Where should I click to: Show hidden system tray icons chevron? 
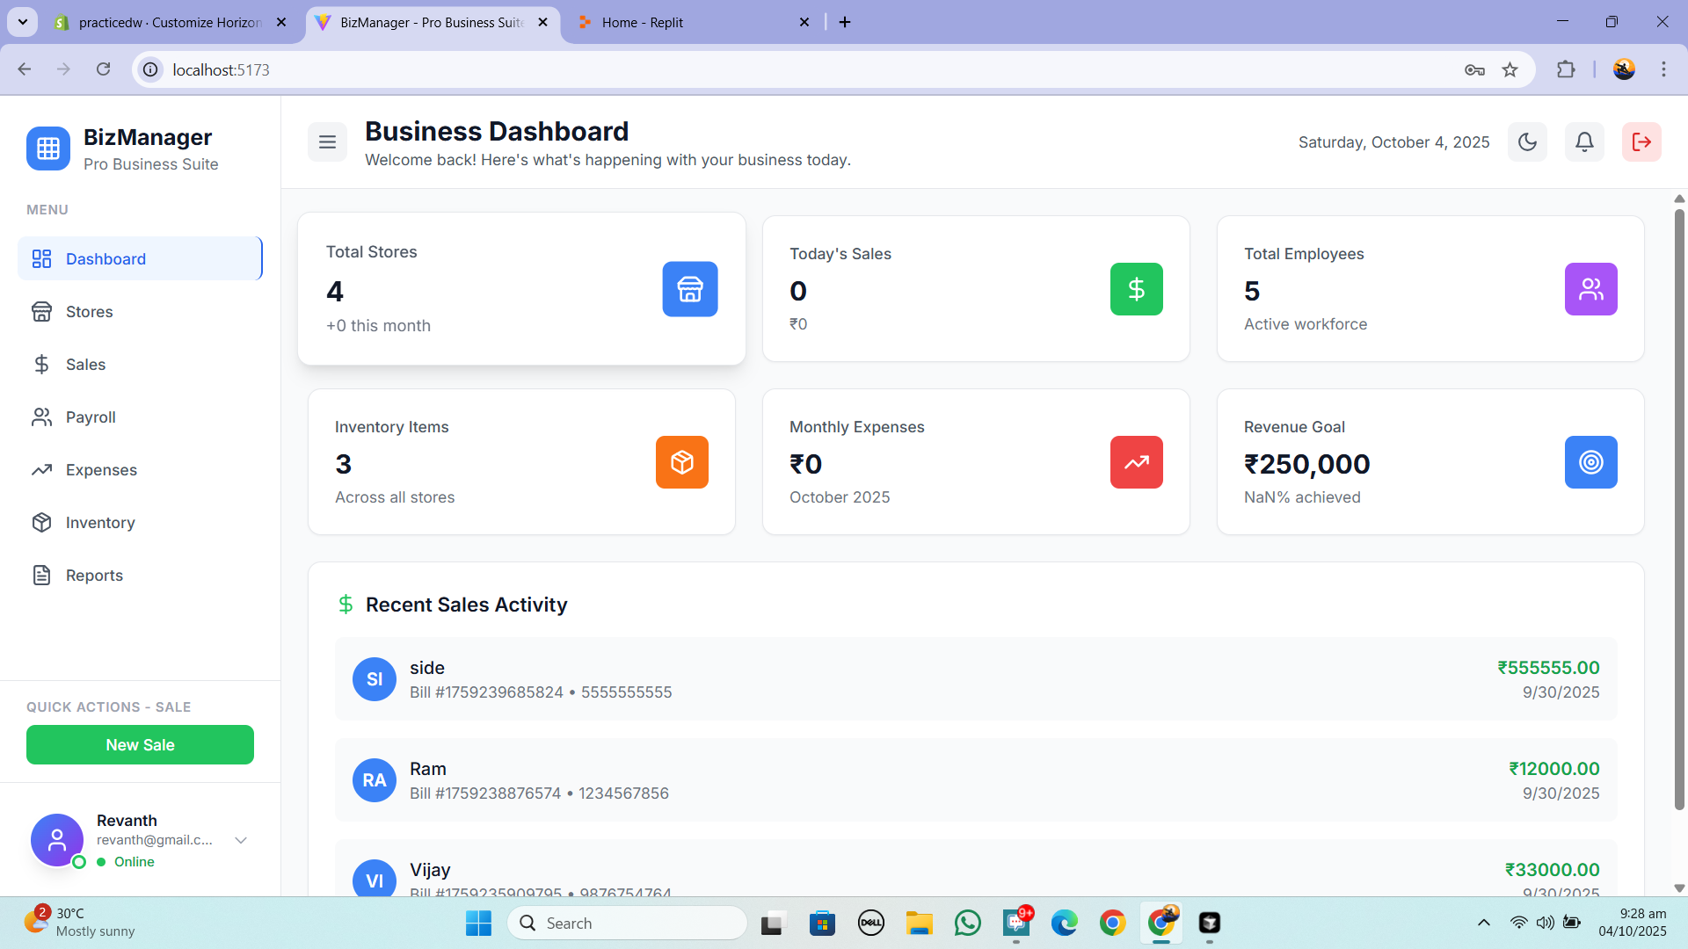pyautogui.click(x=1483, y=923)
